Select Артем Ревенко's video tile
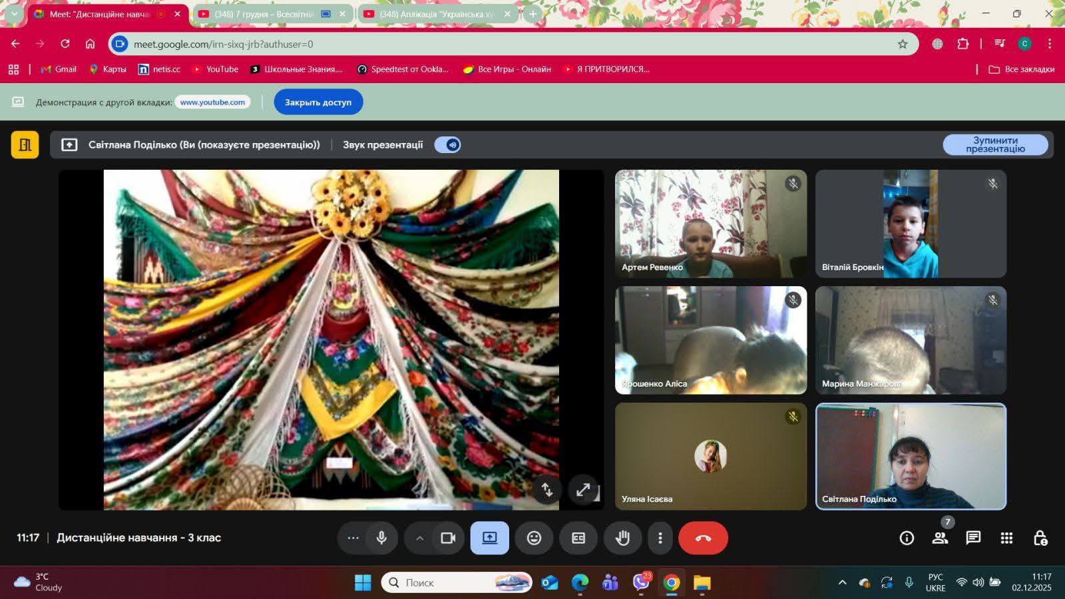The image size is (1065, 599). click(710, 224)
